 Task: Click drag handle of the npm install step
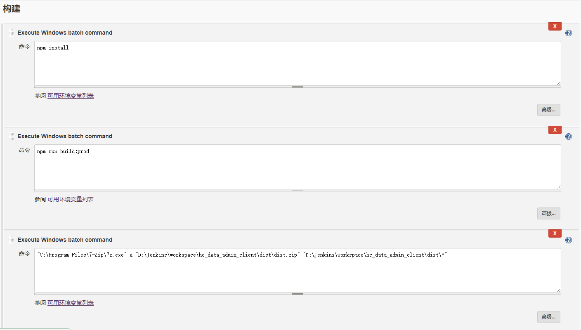click(12, 33)
